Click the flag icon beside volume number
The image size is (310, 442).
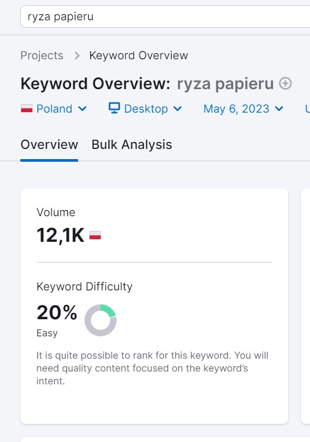[x=95, y=235]
